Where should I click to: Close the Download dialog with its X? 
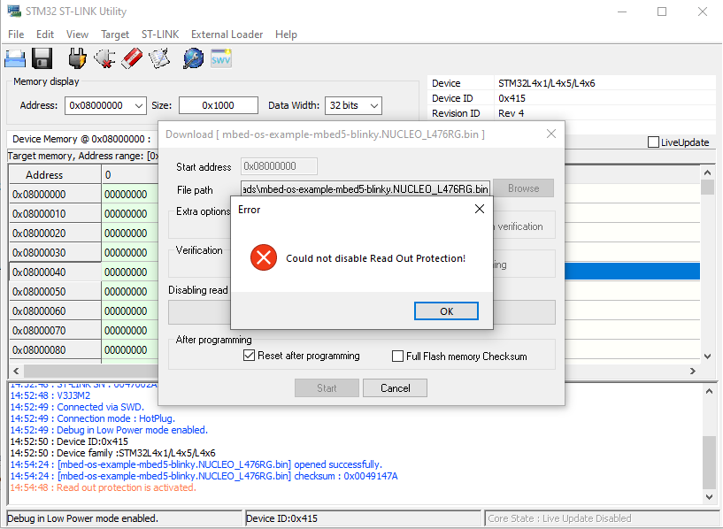(x=551, y=134)
